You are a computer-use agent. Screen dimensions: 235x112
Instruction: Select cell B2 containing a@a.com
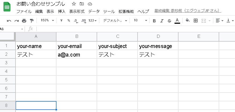(x=77, y=54)
